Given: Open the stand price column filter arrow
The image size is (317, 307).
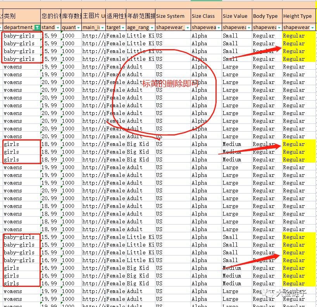Looking at the screenshot, I should (58, 27).
